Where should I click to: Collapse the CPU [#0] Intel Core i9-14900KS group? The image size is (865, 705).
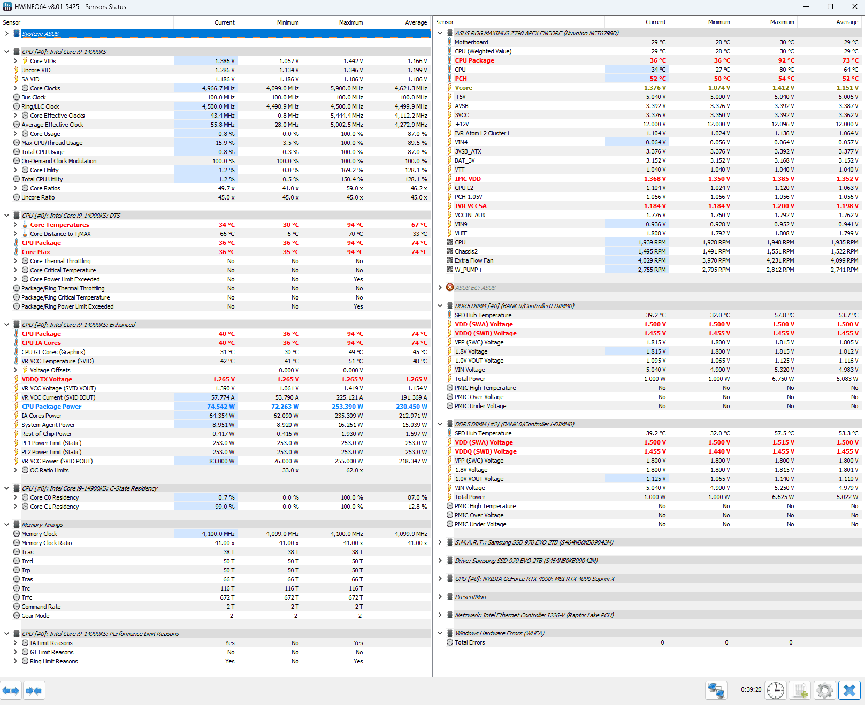(x=6, y=52)
